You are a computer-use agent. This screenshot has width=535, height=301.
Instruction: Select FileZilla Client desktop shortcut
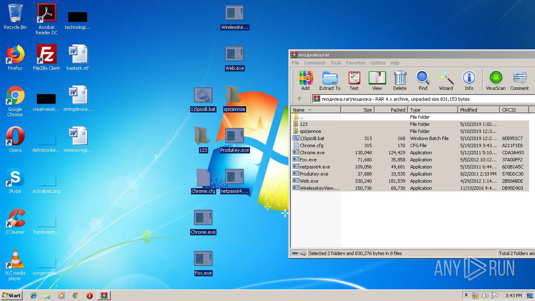pos(46,58)
